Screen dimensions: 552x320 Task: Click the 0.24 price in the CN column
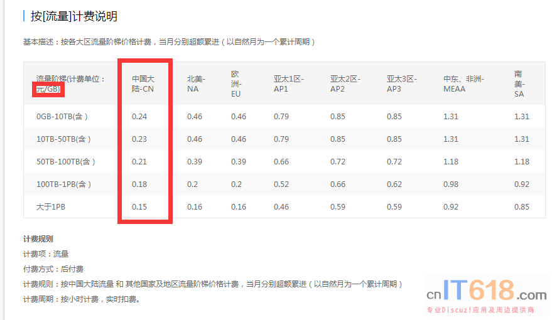(139, 117)
